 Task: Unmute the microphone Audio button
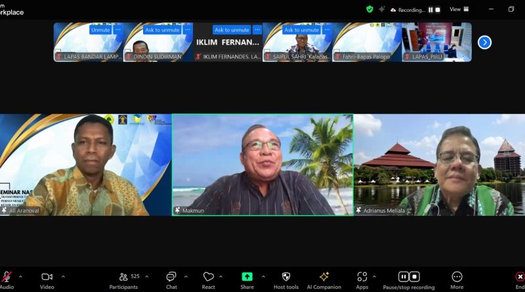[7, 277]
